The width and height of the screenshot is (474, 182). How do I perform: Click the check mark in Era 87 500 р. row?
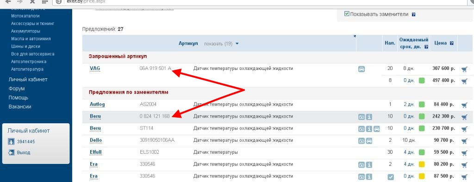click(391, 176)
